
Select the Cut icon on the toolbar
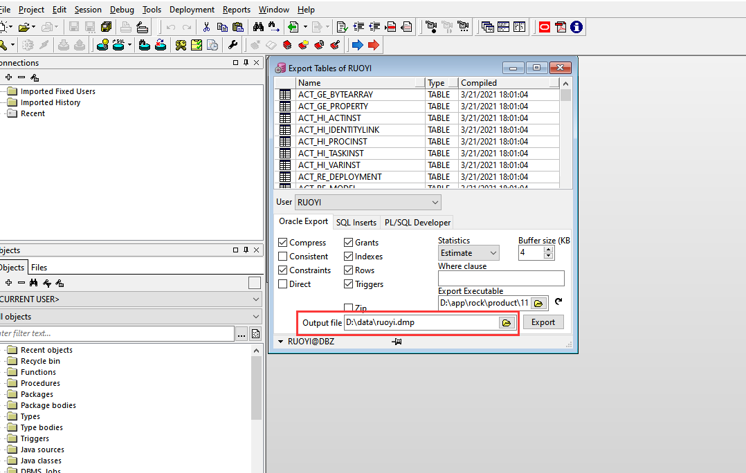coord(206,26)
